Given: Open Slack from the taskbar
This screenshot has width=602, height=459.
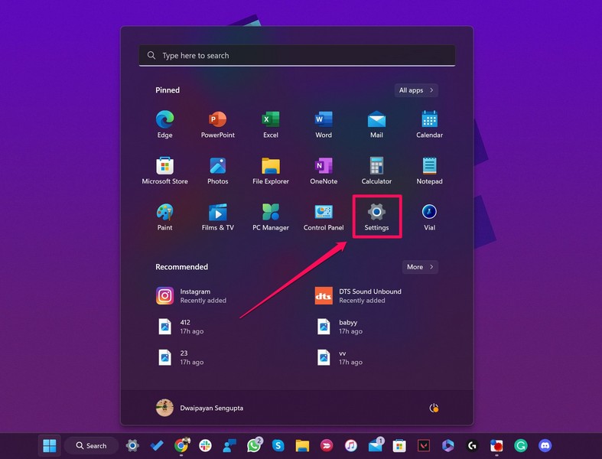Looking at the screenshot, I should 206,445.
